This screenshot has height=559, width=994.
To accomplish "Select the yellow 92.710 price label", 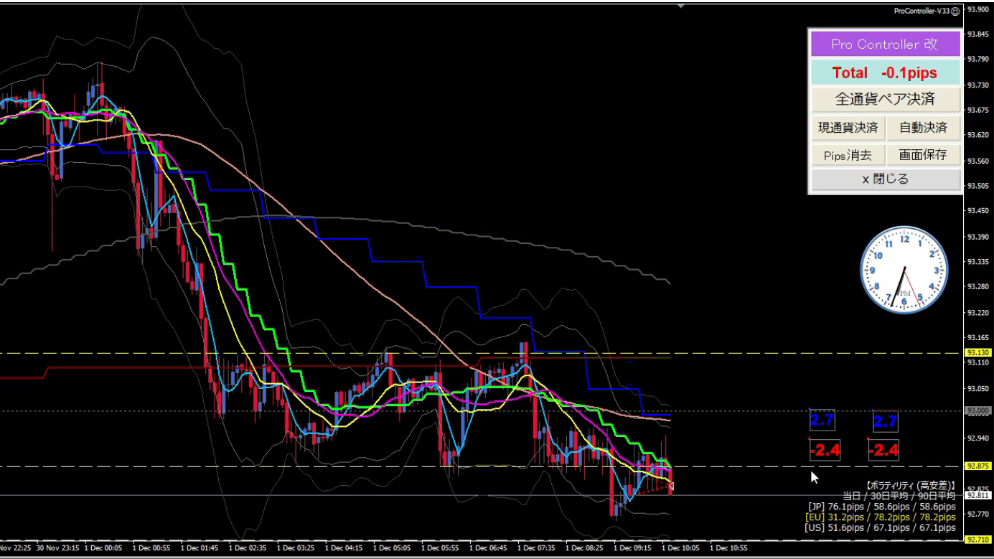I will tap(978, 540).
